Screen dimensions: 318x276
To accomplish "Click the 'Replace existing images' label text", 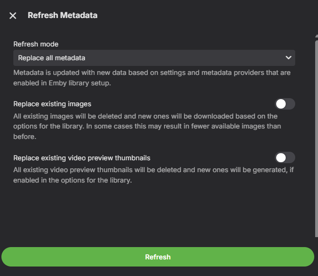I will pos(52,104).
